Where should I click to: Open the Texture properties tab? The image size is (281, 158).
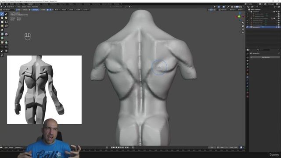pyautogui.click(x=248, y=97)
